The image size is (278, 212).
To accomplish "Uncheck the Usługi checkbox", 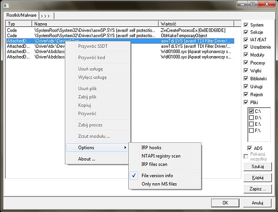I will [x=246, y=86].
